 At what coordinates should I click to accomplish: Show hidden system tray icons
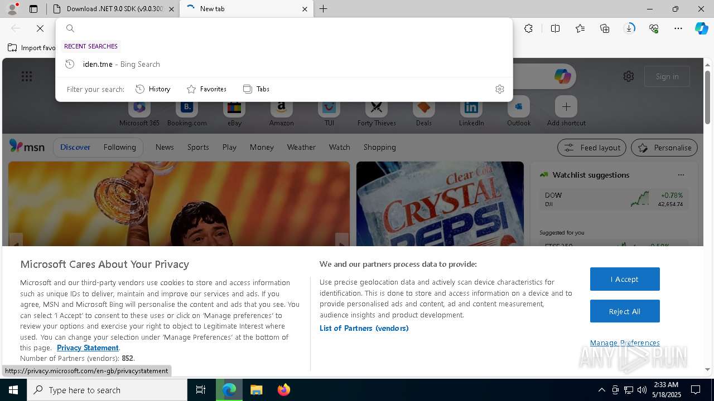601,390
